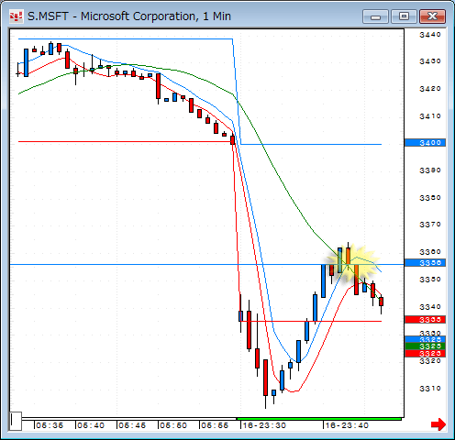Click the red right arrow icon
455x440 pixels.
click(438, 424)
